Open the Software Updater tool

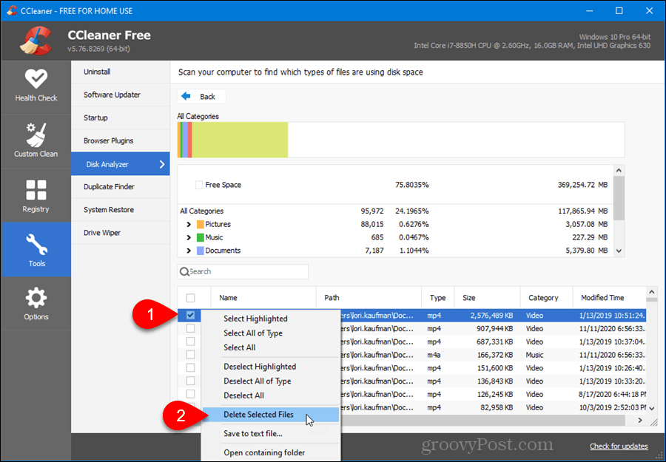click(x=121, y=95)
